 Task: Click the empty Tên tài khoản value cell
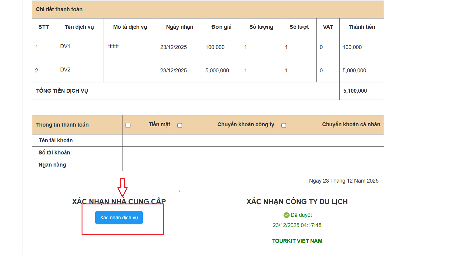253,141
